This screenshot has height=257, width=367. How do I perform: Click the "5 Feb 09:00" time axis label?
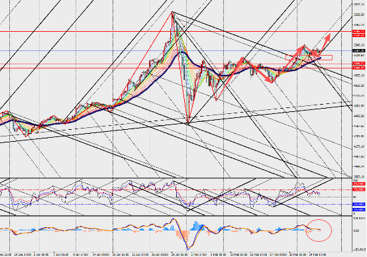point(219,254)
